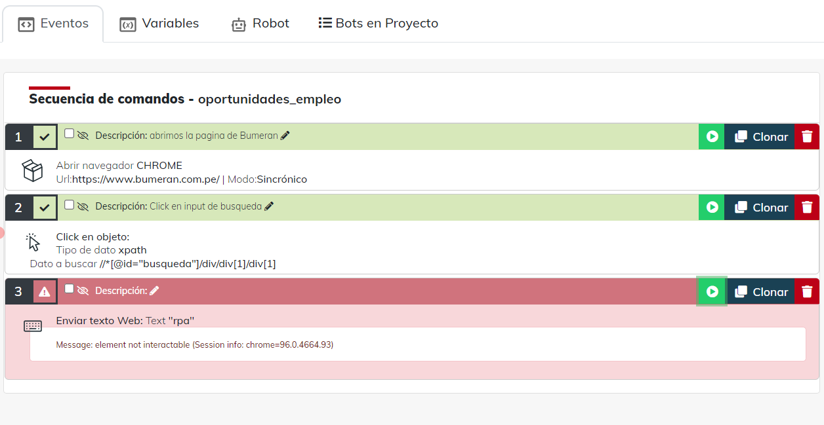Image resolution: width=824 pixels, height=425 pixels.
Task: Check the checkbox on command 3
Action: click(70, 289)
